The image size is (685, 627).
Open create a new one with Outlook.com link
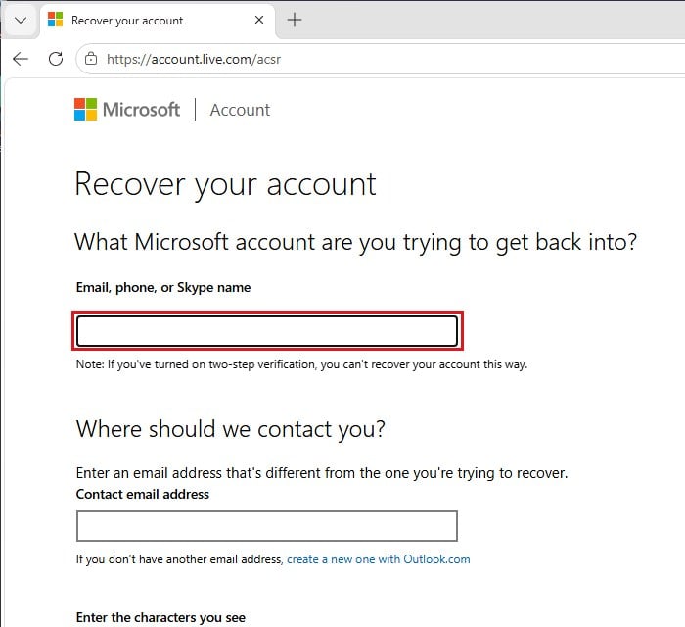tap(379, 559)
